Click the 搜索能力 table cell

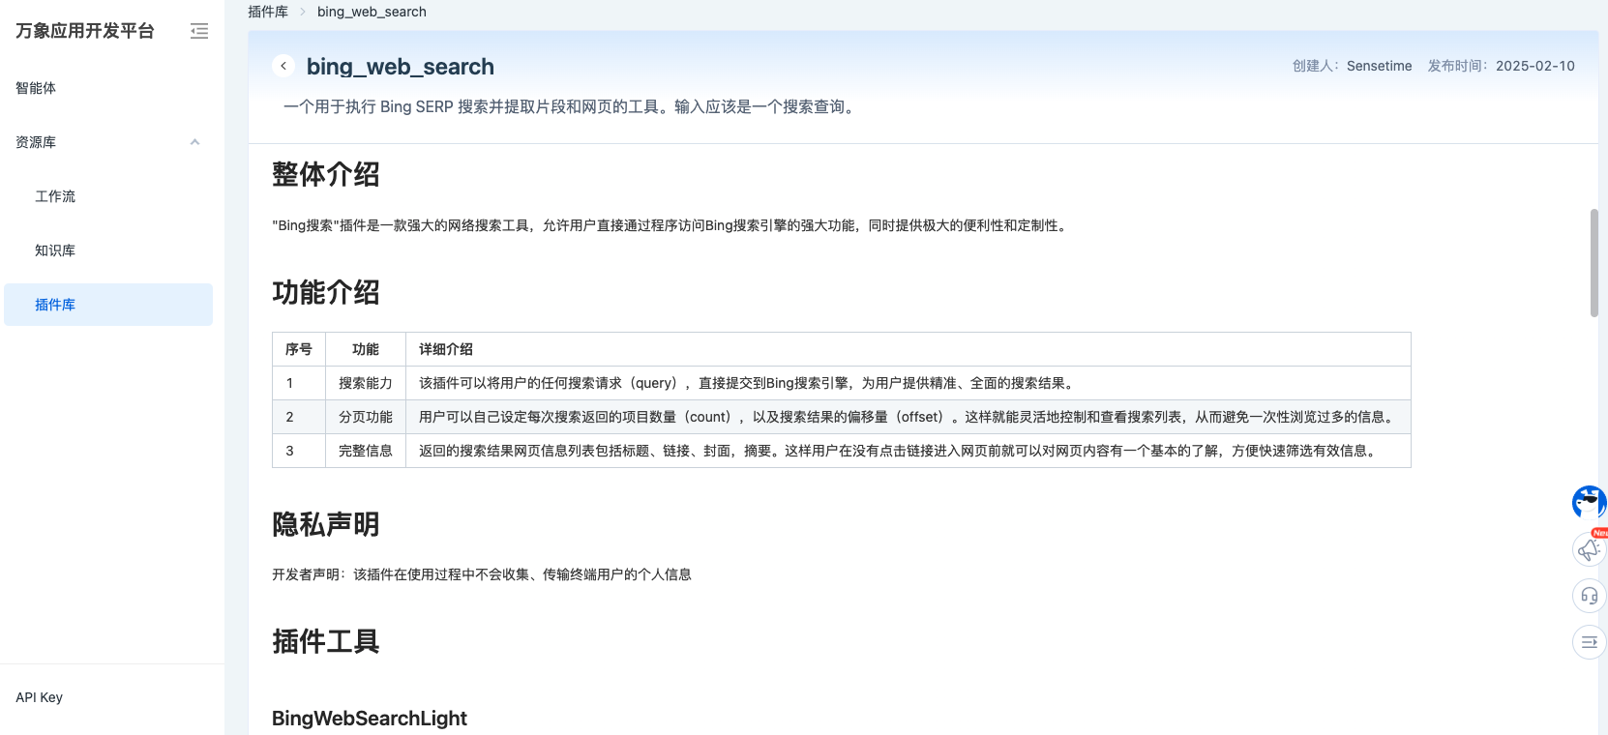click(366, 383)
